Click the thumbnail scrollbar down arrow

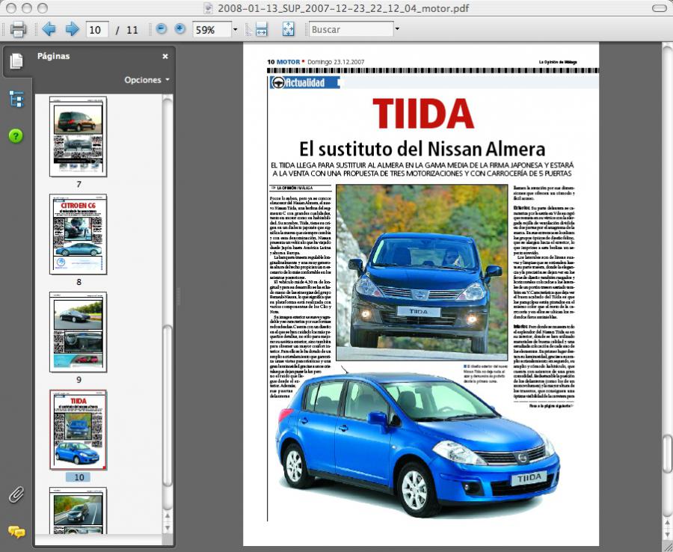point(168,527)
